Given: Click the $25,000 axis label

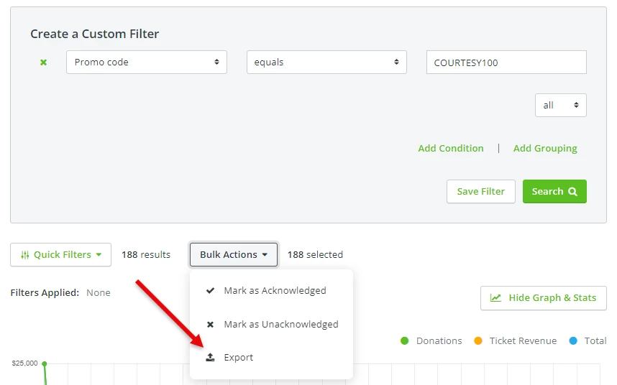Looking at the screenshot, I should click(x=24, y=363).
